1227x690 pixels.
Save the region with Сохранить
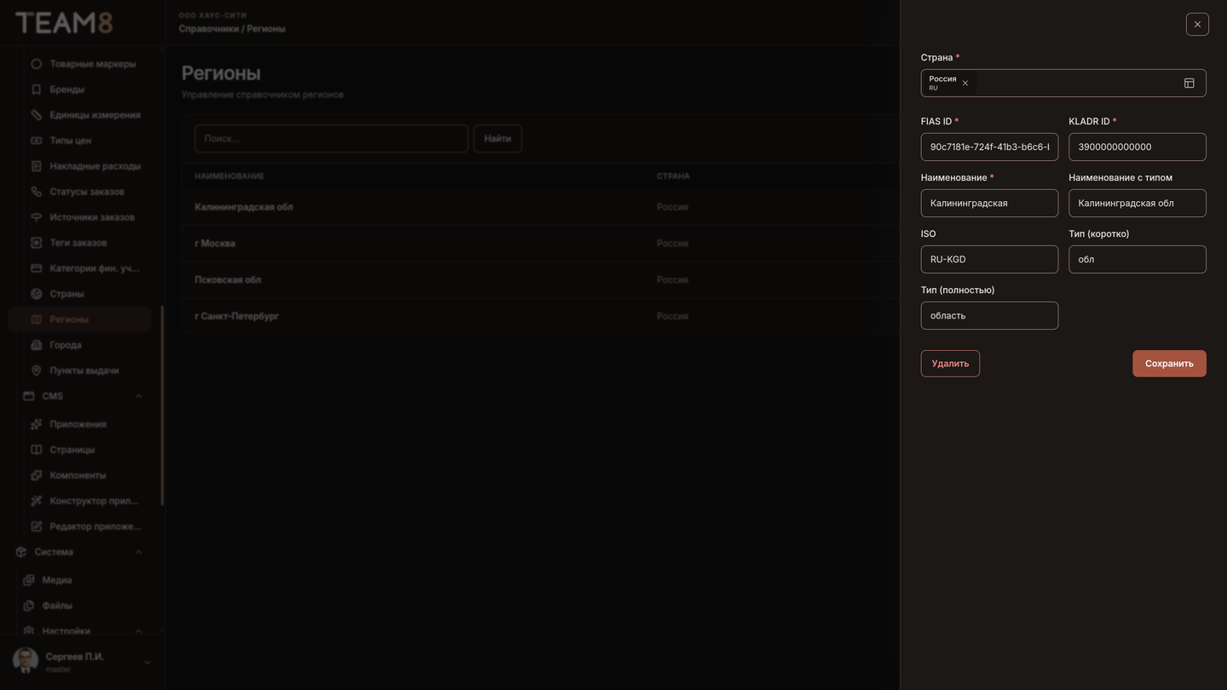point(1169,364)
